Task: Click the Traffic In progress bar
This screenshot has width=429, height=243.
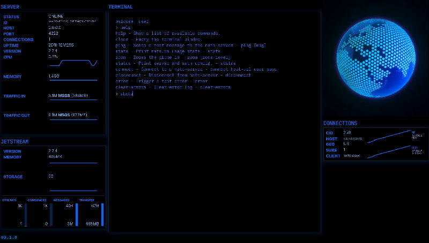Action: (x=73, y=100)
